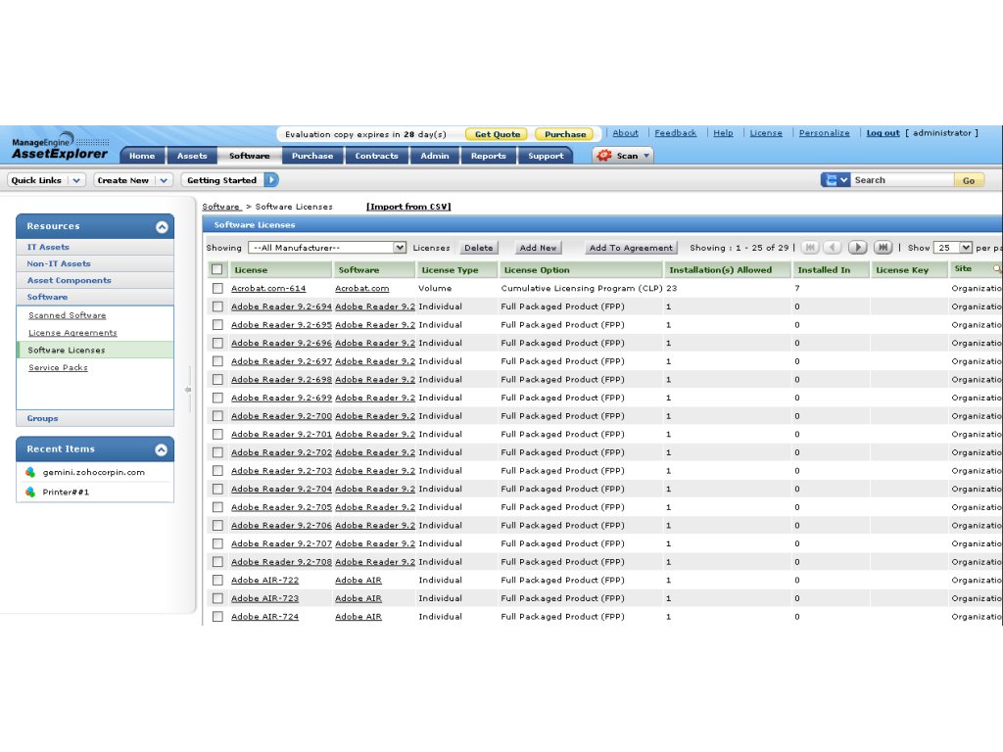Click the Personalize link

click(x=824, y=133)
